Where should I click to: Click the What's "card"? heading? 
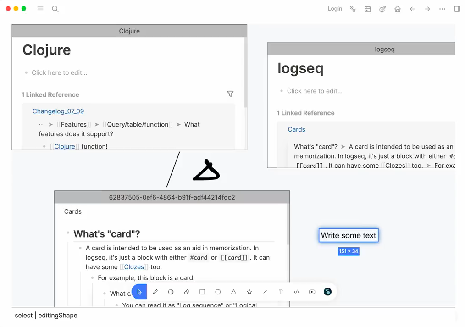[x=107, y=234]
